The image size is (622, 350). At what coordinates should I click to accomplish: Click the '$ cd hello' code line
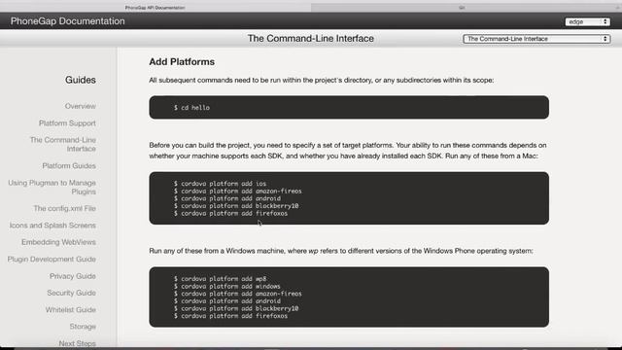(191, 108)
